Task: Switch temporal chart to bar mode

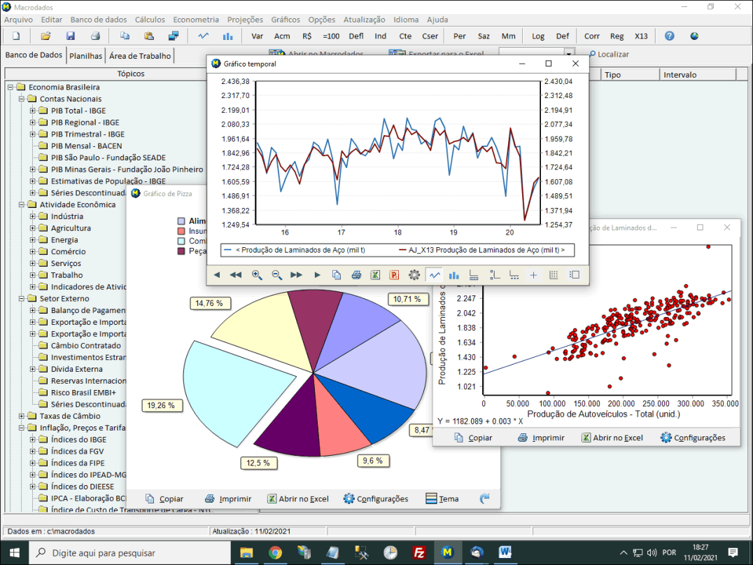Action: pos(453,275)
